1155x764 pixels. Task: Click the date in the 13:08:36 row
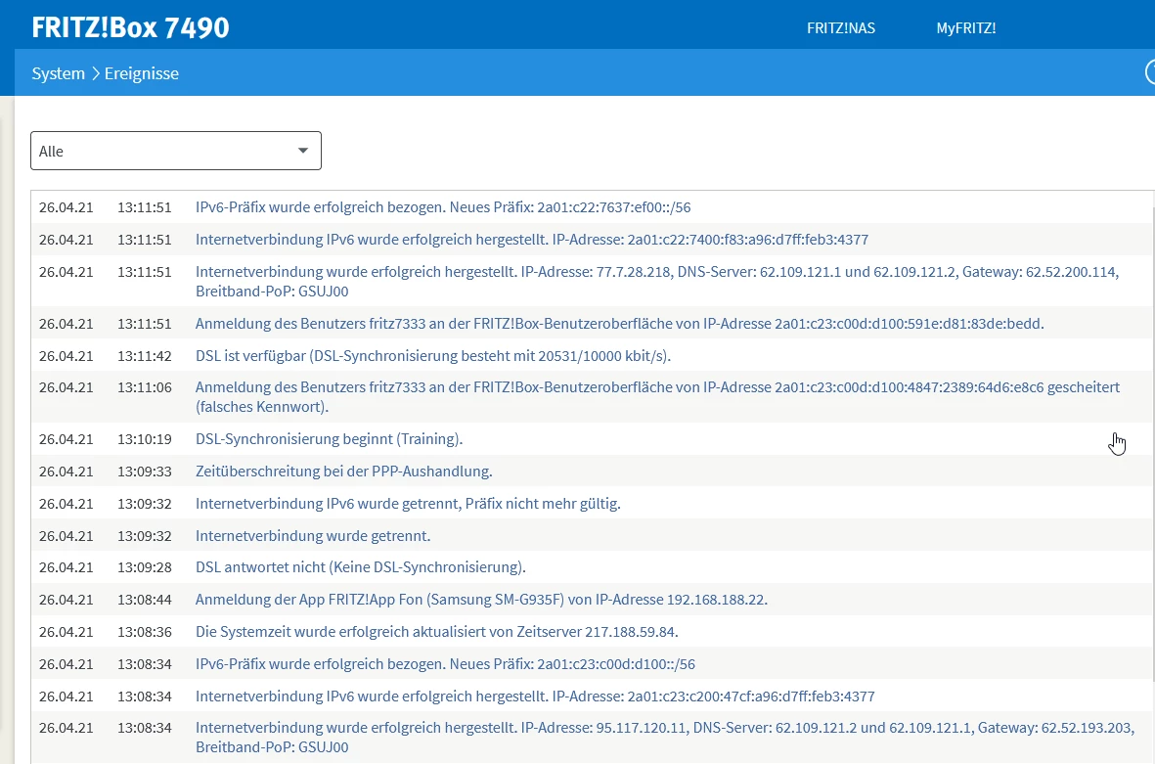67,632
